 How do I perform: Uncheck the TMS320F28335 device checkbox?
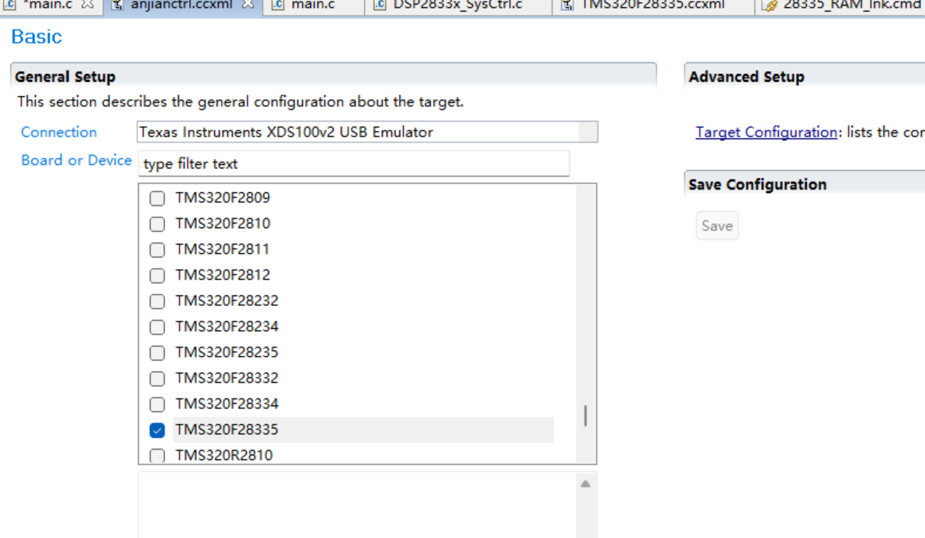[x=157, y=431]
